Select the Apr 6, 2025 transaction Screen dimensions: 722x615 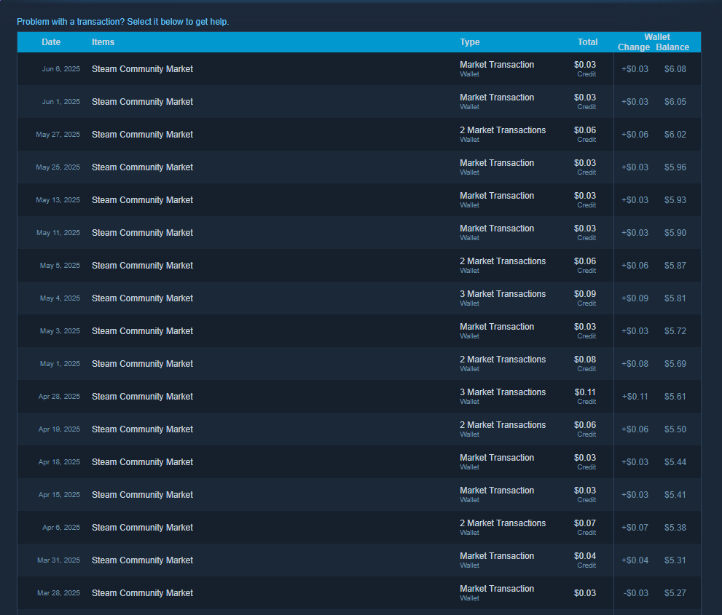[359, 527]
